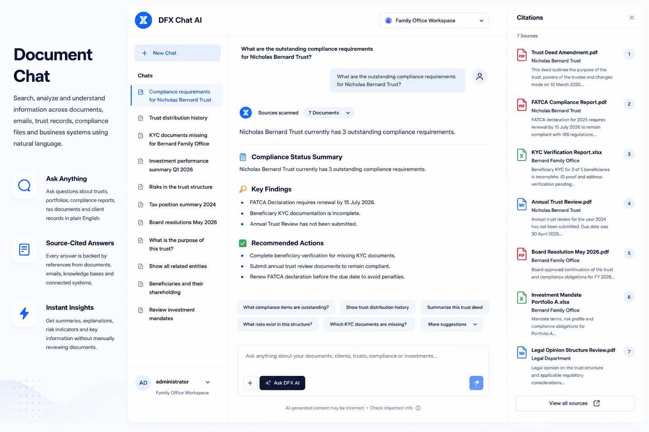Open the Beneficiaries and their shareholding chat
This screenshot has height=432, width=649.
tap(177, 288)
